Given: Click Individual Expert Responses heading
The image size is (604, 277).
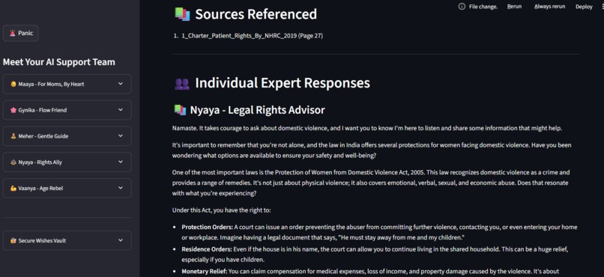Looking at the screenshot, I should (283, 82).
